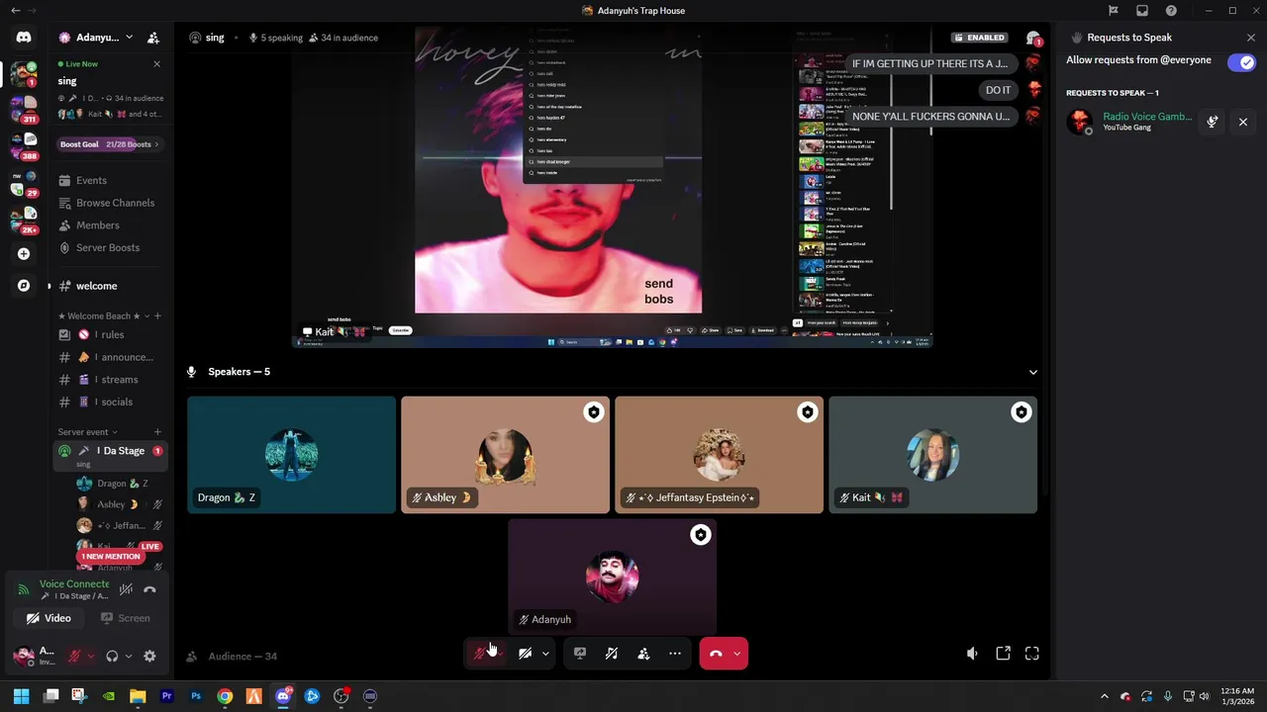Screen dimensions: 1267x712
Task: Open the rules channel
Action: point(109,334)
